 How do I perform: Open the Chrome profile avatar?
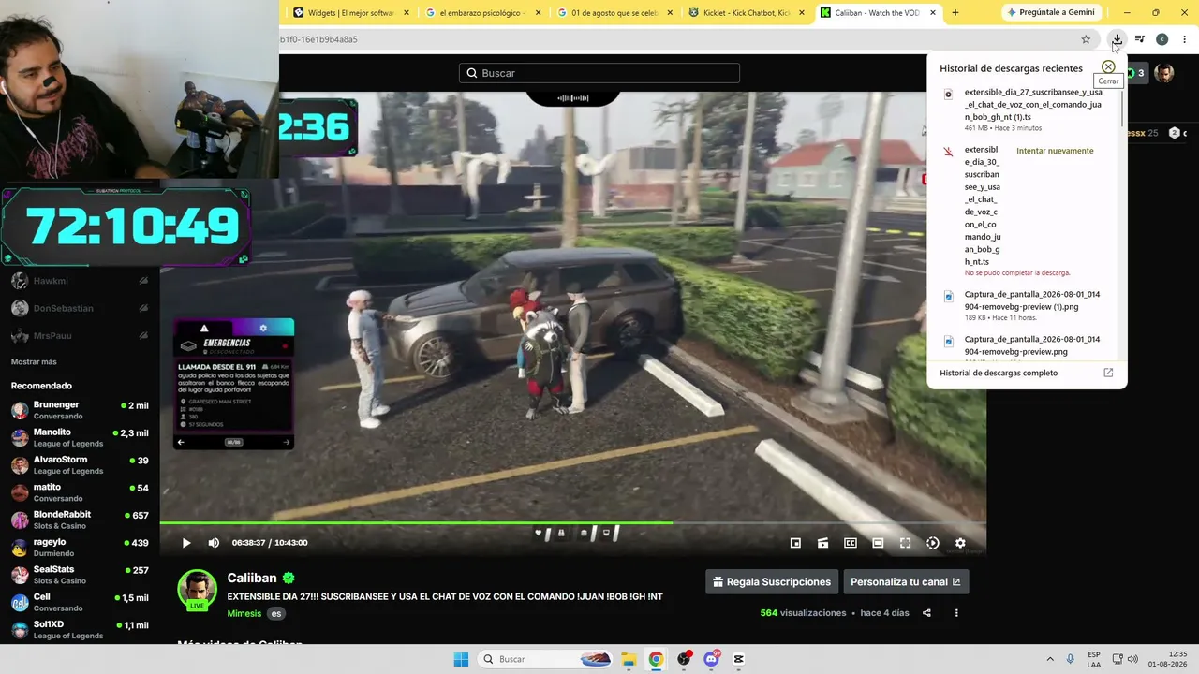pos(1162,39)
